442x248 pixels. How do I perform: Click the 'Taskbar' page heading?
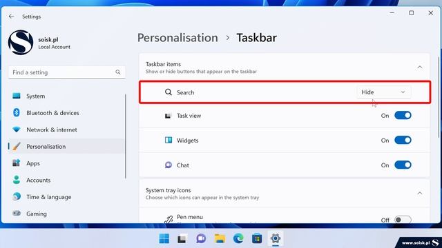[256, 38]
